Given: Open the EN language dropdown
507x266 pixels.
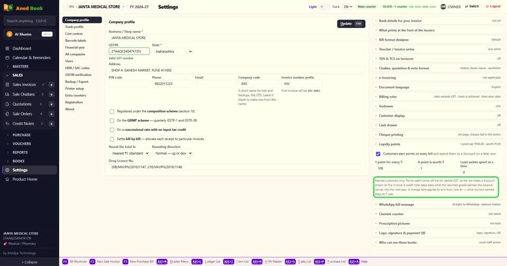Looking at the screenshot, I should coord(348,6).
